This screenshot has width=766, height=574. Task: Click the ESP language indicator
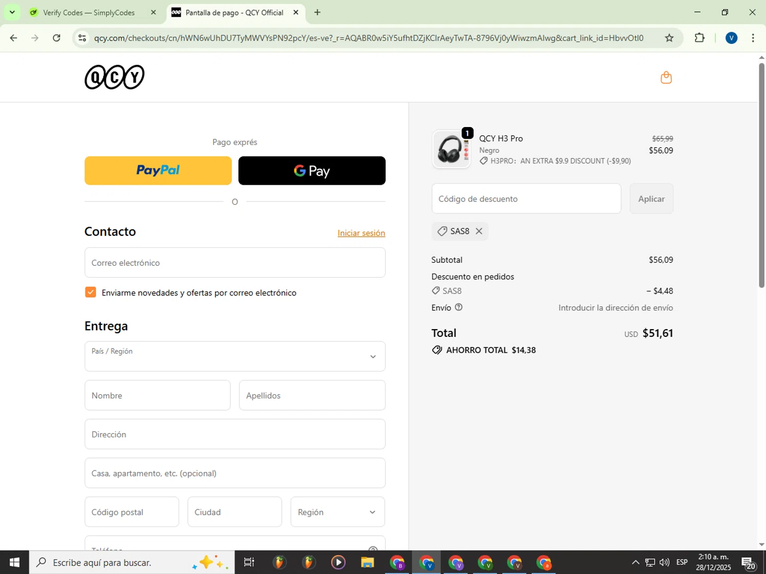click(x=682, y=562)
